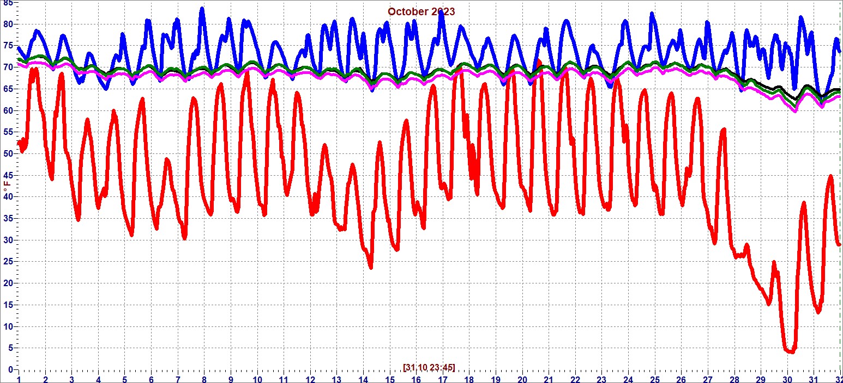
Task: Click the 85 value on the y-axis
Action: [8, 3]
